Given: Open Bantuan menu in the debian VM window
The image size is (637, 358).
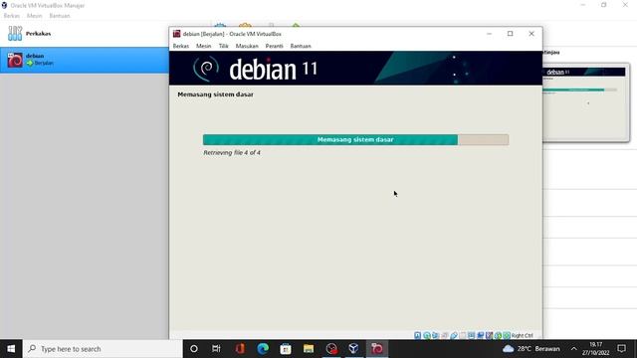Looking at the screenshot, I should 301,46.
